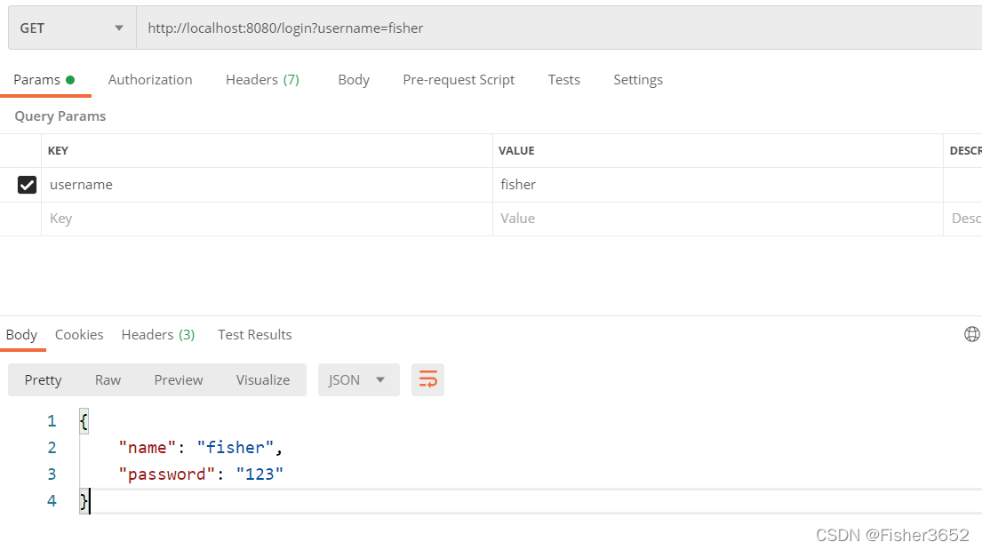This screenshot has height=550, width=982.
Task: Click the Query Params heading
Action: (x=60, y=116)
